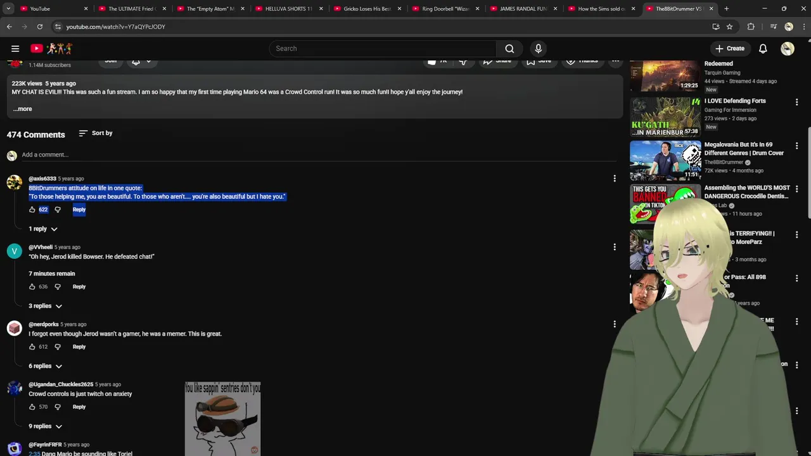Jump to 2:35 timestamp in @FayrinFRFR comment
This screenshot has width=811, height=456.
point(34,453)
